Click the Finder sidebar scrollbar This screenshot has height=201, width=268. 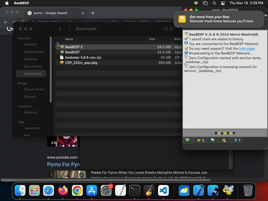click(51, 69)
